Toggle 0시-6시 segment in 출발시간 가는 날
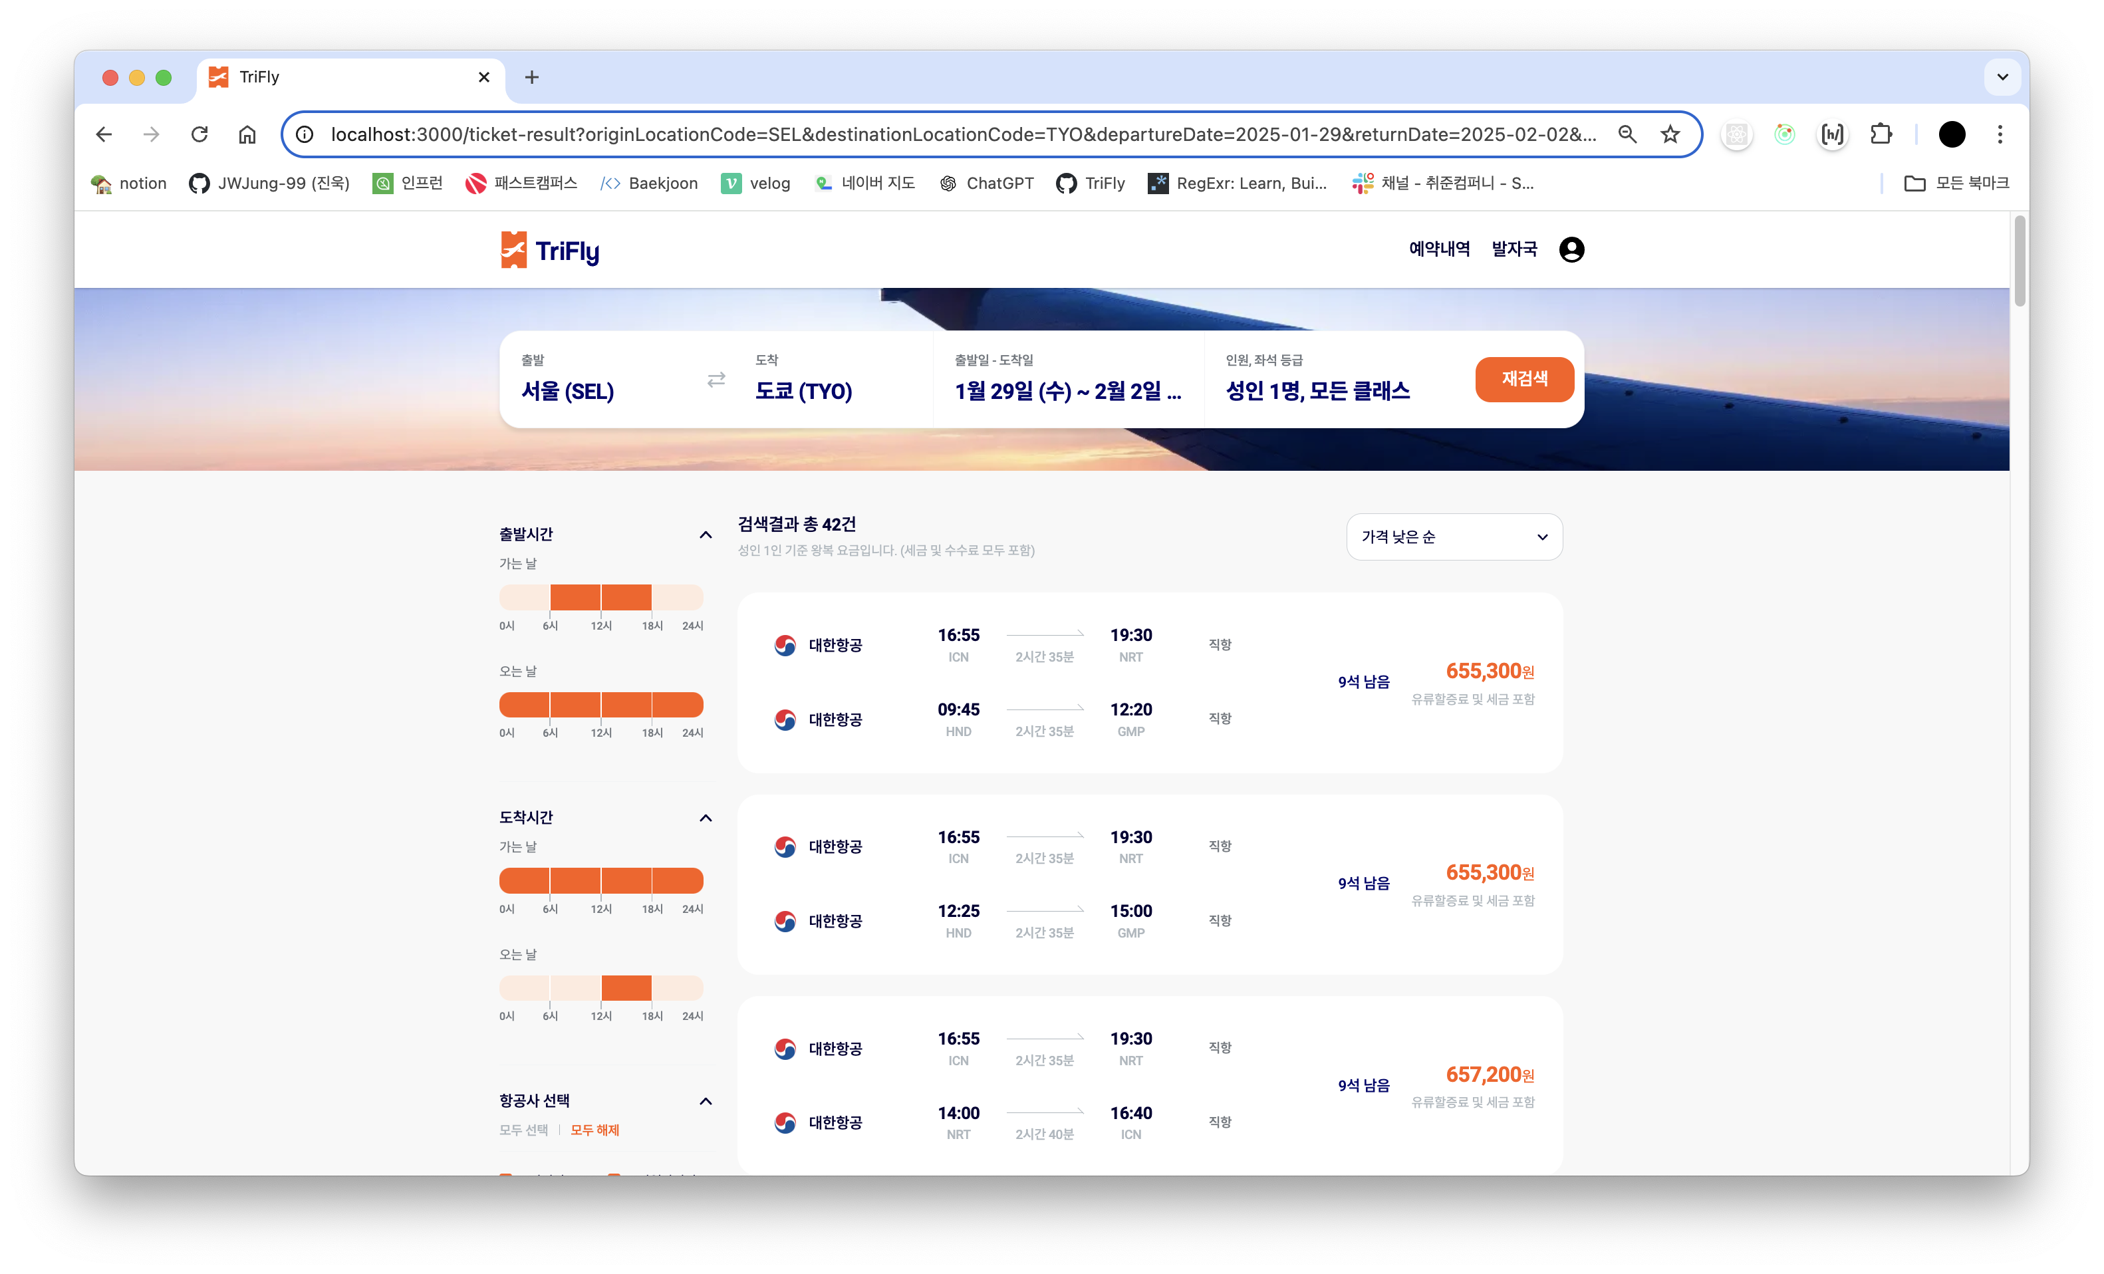Viewport: 2104px width, 1274px height. [524, 597]
